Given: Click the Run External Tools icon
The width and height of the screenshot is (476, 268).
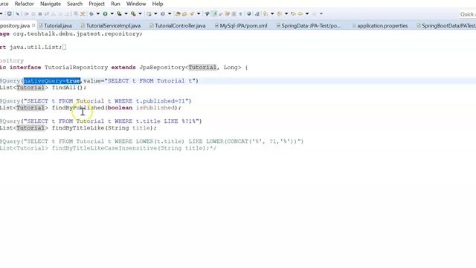Looking at the screenshot, I should coord(133,13).
